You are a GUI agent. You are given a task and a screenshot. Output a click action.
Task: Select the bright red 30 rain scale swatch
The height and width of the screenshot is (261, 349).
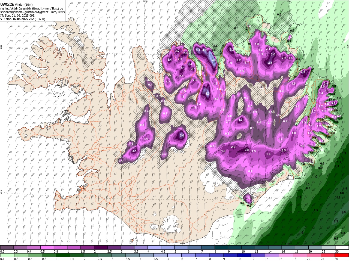(342, 255)
